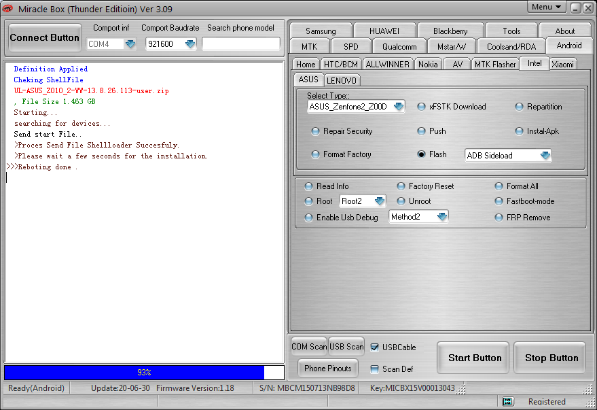Click the Connect Button

point(45,37)
